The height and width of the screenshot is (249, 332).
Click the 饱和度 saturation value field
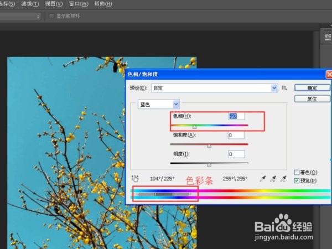click(236, 135)
